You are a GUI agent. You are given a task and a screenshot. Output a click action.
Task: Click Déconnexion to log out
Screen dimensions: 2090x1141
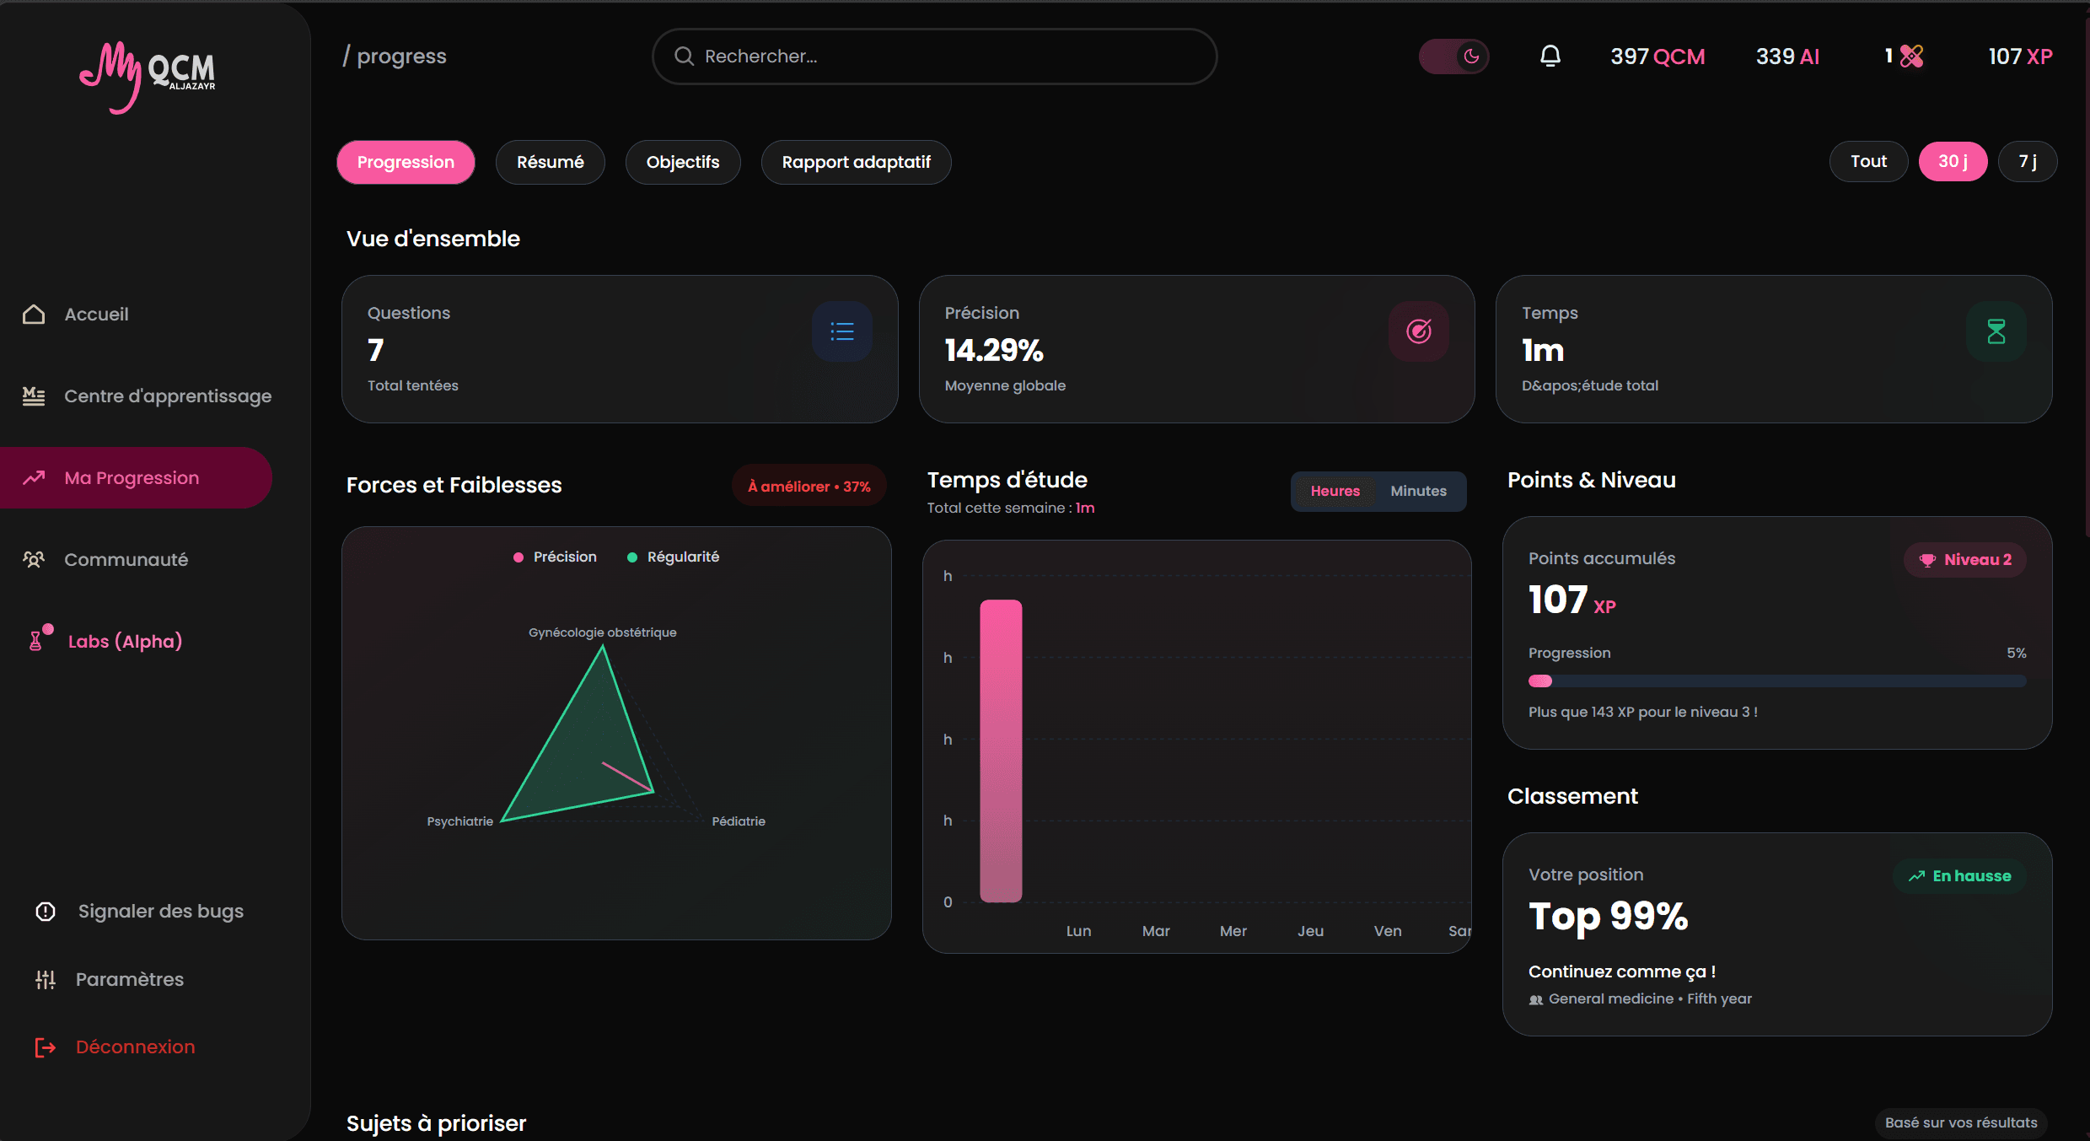pos(135,1047)
